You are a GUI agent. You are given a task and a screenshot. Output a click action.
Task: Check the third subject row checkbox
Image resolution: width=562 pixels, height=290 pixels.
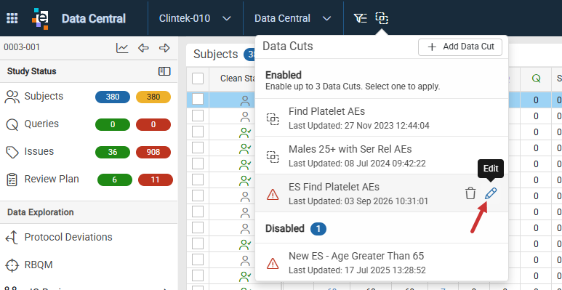click(198, 132)
